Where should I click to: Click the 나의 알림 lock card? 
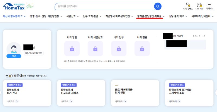tap(72, 49)
